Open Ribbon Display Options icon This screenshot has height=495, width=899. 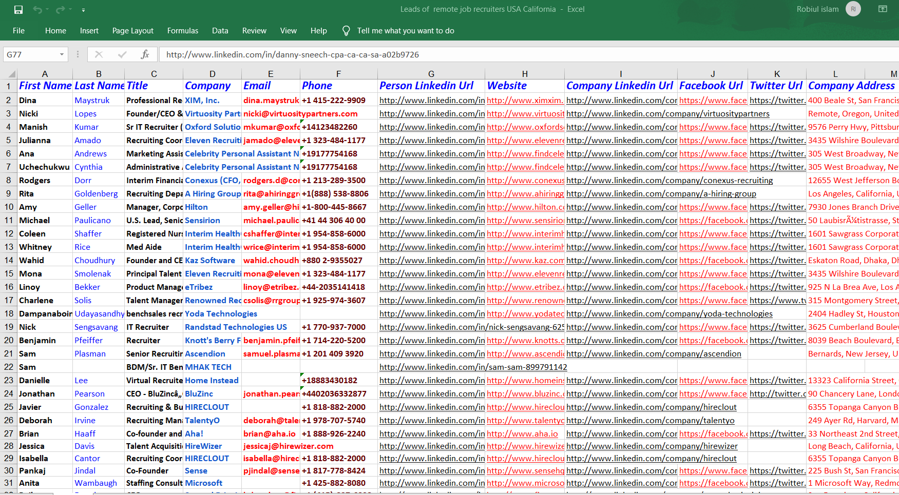pyautogui.click(x=882, y=9)
